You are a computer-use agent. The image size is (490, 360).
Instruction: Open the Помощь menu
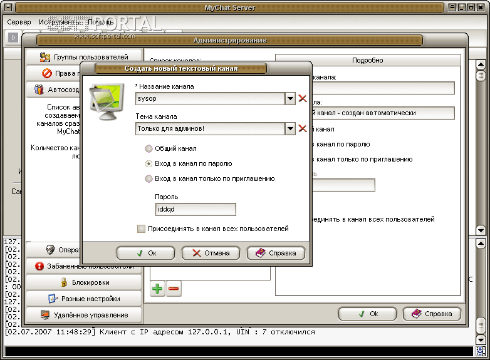point(100,22)
